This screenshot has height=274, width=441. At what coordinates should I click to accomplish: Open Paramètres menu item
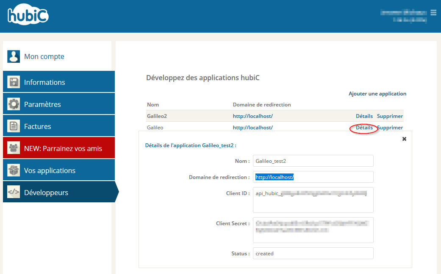pyautogui.click(x=59, y=103)
